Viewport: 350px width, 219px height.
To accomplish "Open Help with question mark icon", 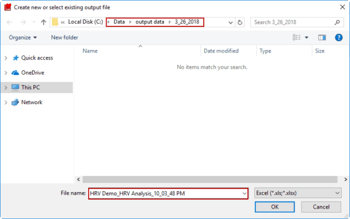I will pos(338,37).
